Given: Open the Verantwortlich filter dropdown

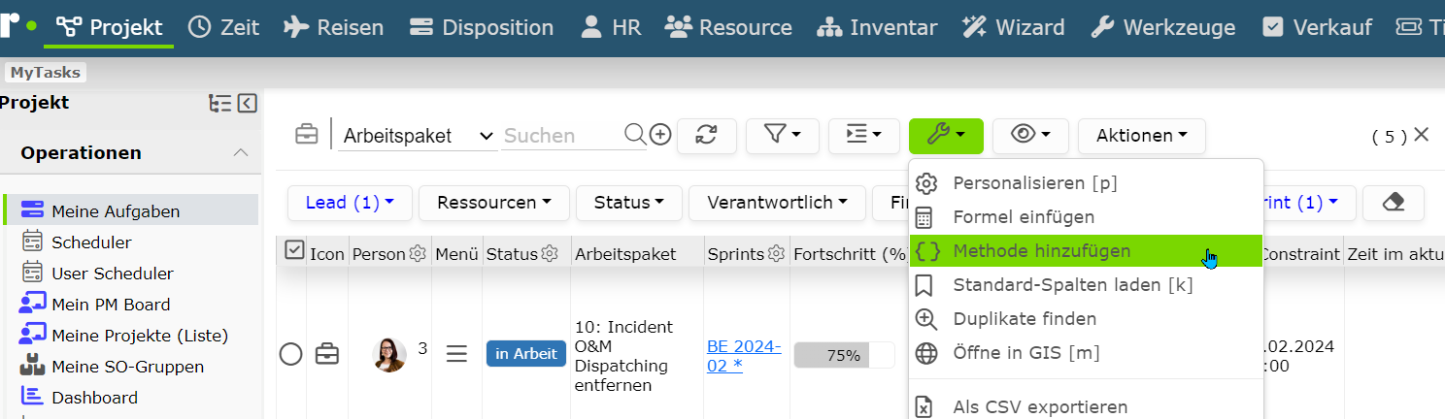Looking at the screenshot, I should tap(779, 203).
